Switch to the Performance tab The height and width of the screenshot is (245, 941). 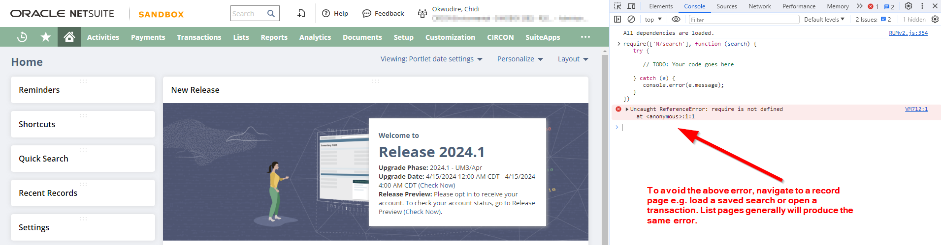click(x=799, y=6)
